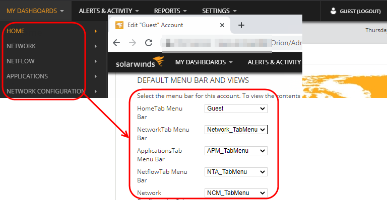Image resolution: width=387 pixels, height=200 pixels.
Task: Select HOME in the dashboards dropdown
Action: pyautogui.click(x=16, y=31)
